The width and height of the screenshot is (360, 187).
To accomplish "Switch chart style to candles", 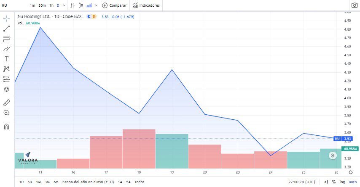I will (81, 5).
